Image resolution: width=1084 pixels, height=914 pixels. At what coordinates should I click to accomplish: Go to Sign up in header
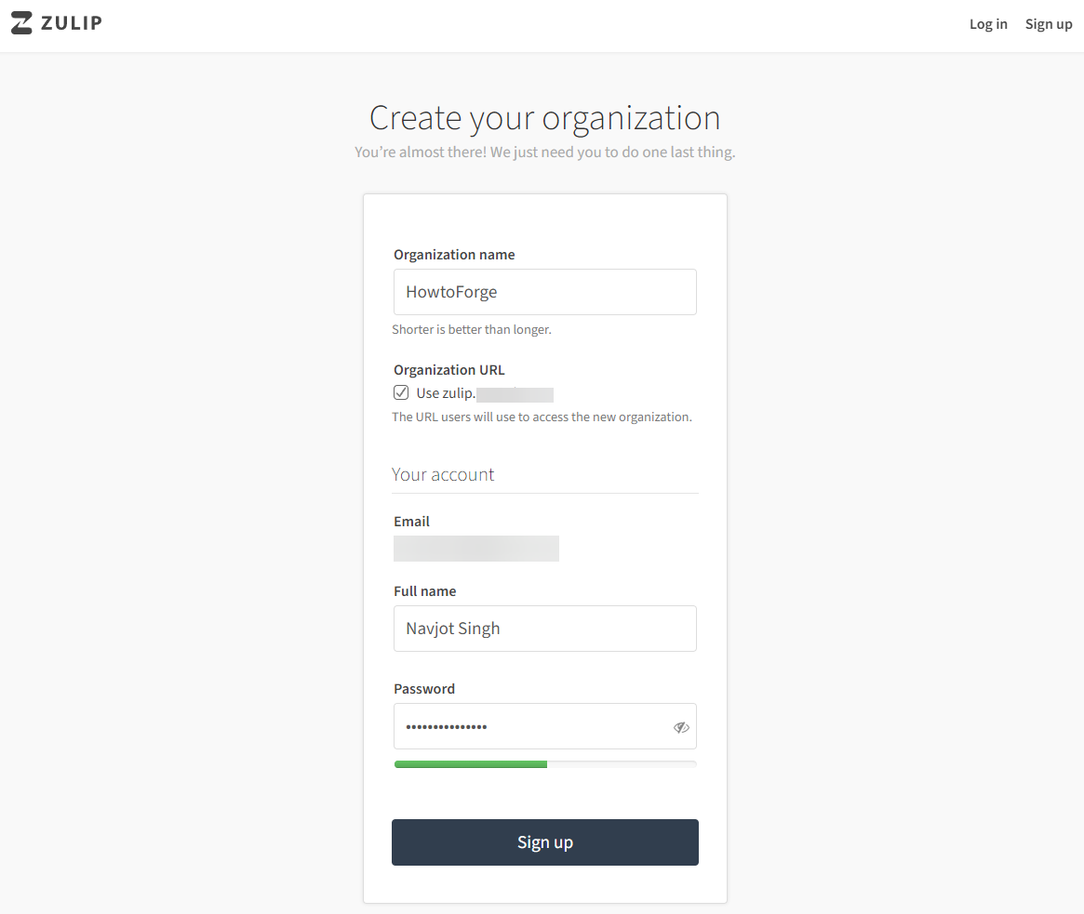click(1048, 24)
